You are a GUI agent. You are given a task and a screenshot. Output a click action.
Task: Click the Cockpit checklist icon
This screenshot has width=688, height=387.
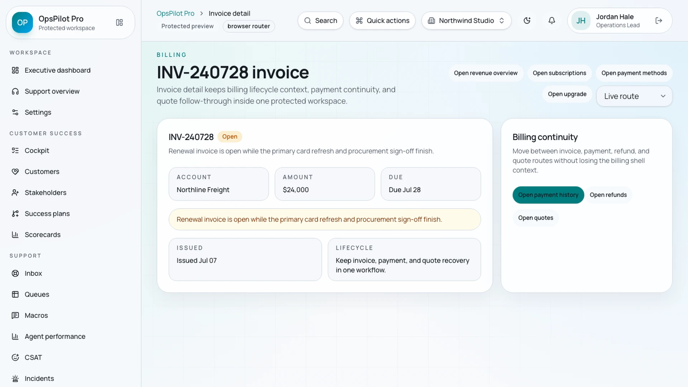click(15, 150)
